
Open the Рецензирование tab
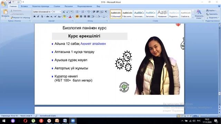[x=85, y=6]
